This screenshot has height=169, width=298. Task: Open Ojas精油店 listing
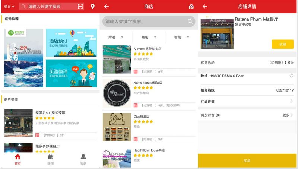coord(149,127)
